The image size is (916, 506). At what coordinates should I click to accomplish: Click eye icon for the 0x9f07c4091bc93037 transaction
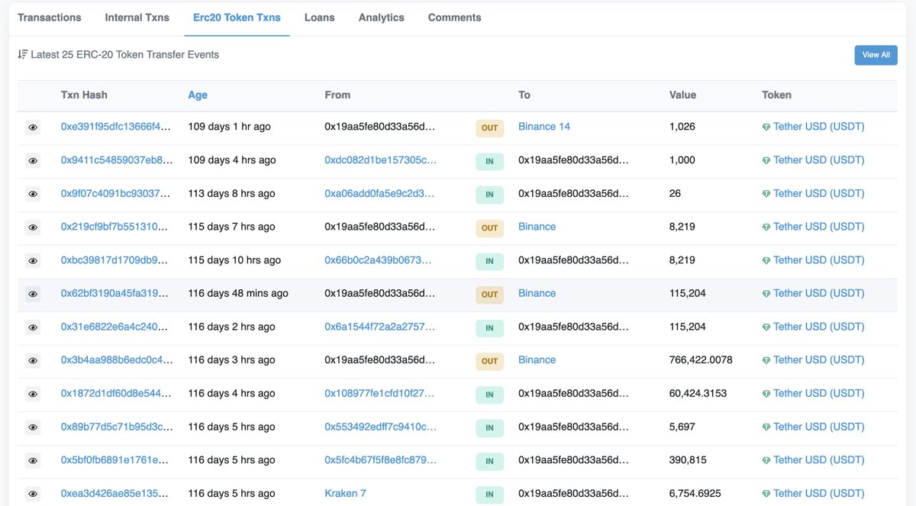pos(33,194)
